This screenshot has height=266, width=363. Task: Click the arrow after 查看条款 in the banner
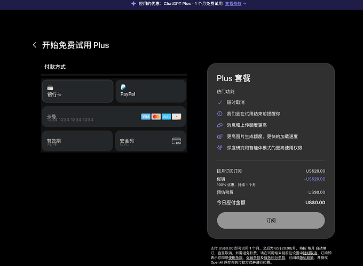(244, 4)
